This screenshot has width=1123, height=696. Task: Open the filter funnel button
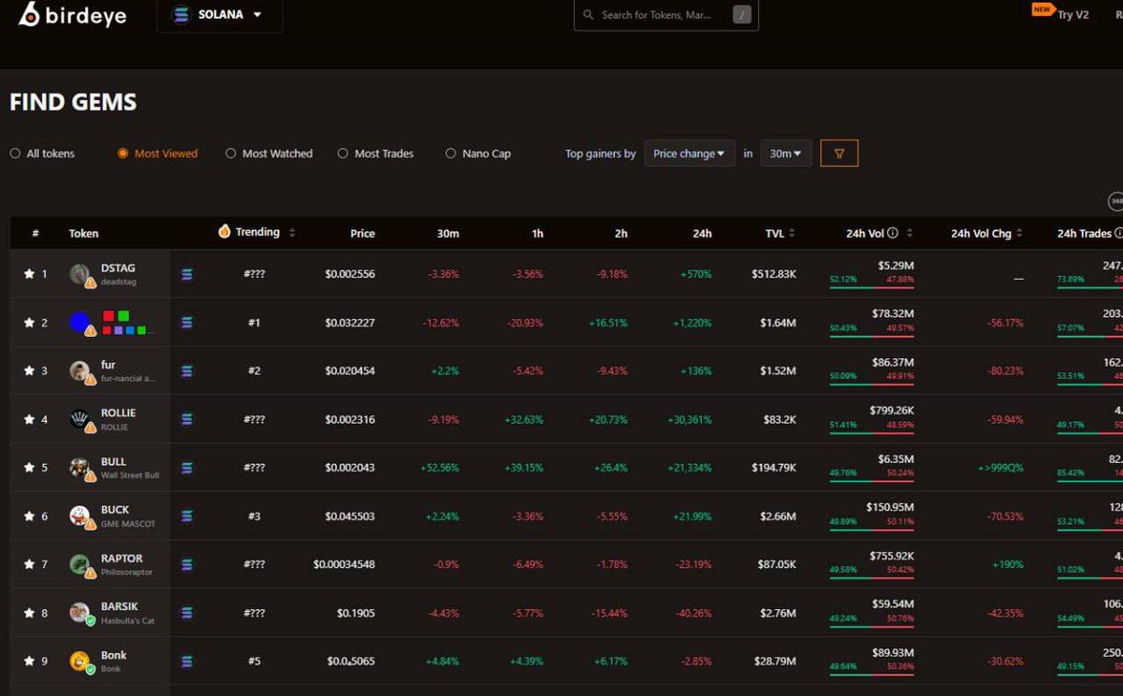pyautogui.click(x=839, y=153)
